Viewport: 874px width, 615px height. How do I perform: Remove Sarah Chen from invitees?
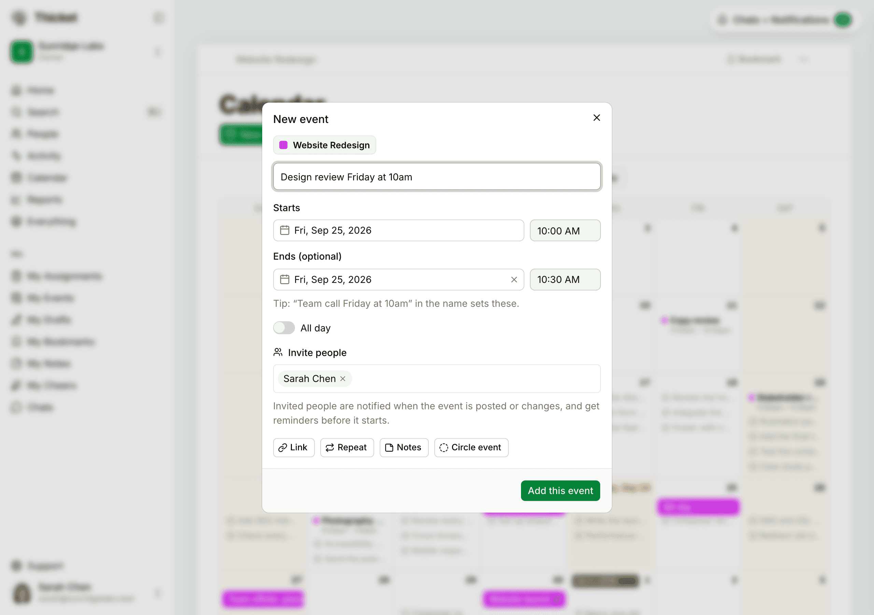point(342,379)
